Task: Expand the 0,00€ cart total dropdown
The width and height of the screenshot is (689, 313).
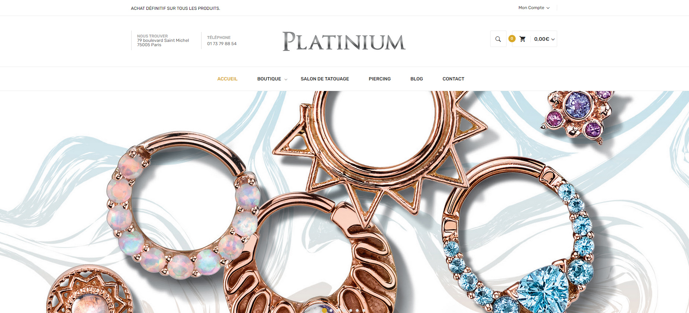Action: [x=544, y=39]
